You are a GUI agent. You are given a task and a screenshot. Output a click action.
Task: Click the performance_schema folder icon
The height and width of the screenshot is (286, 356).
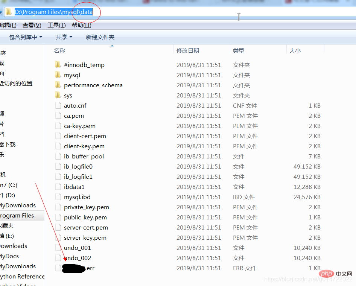pyautogui.click(x=58, y=85)
